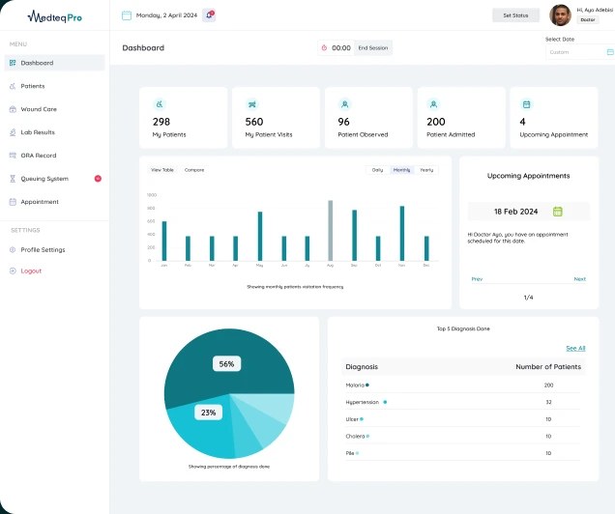Click the Wound Care sidebar icon
The width and height of the screenshot is (615, 514).
[x=13, y=109]
